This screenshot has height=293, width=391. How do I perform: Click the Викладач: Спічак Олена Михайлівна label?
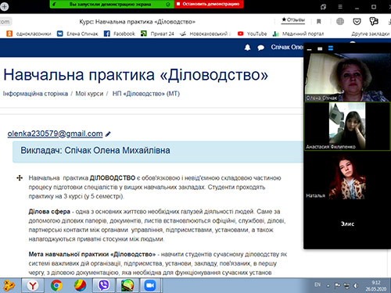pyautogui.click(x=95, y=150)
